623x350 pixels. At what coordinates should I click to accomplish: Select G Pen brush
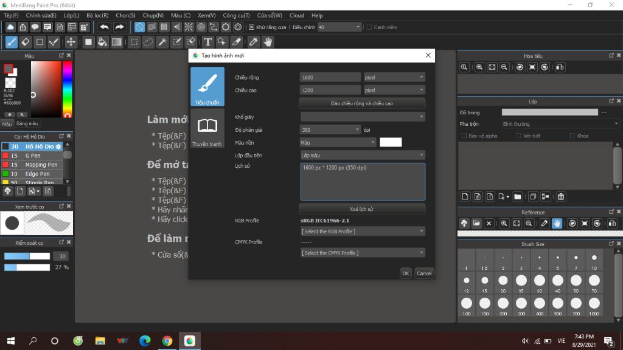click(32, 156)
